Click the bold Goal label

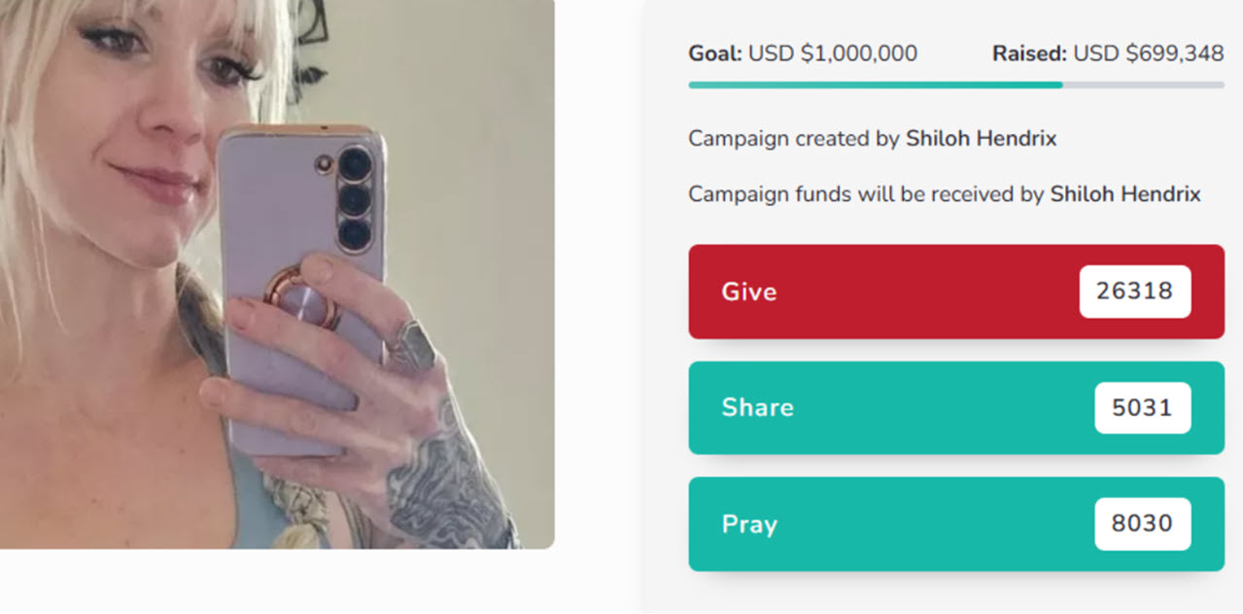pyautogui.click(x=715, y=53)
